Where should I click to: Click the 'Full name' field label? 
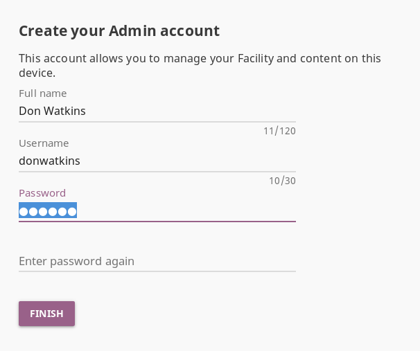click(x=42, y=93)
